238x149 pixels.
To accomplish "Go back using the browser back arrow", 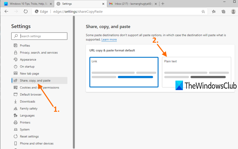I will point(6,12).
